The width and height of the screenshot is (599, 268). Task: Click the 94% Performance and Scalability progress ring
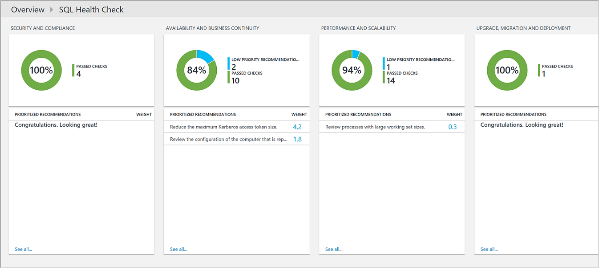click(352, 70)
